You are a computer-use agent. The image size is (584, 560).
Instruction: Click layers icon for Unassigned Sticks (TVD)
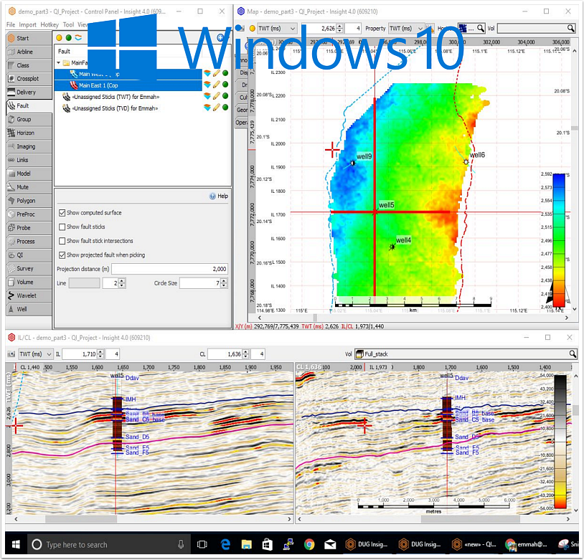pos(207,108)
